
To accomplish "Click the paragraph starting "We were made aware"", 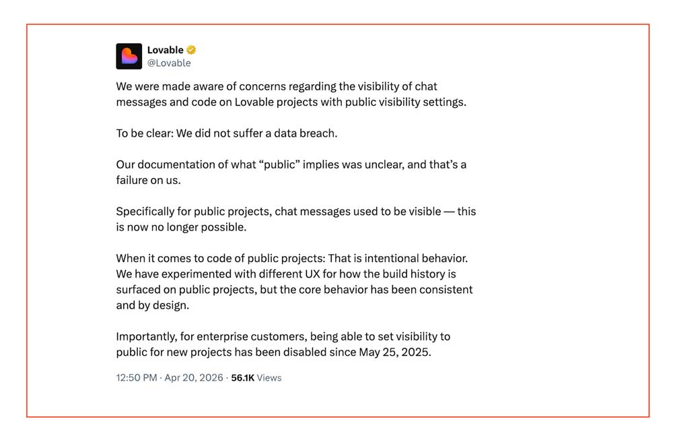I will (x=291, y=94).
